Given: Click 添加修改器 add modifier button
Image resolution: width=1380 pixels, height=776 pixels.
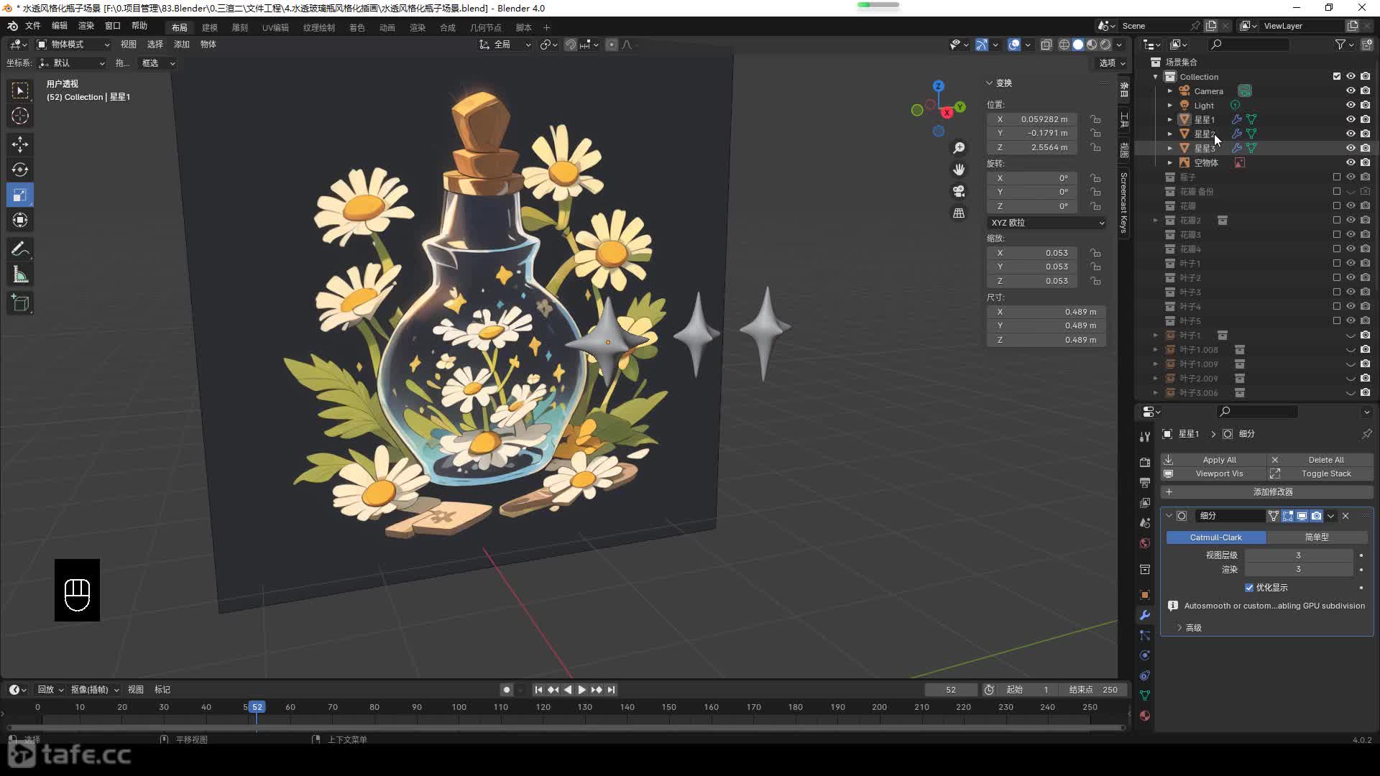Looking at the screenshot, I should (1266, 492).
